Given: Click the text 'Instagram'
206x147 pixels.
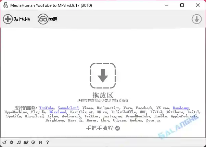Looking at the screenshot, I should tap(112, 116).
